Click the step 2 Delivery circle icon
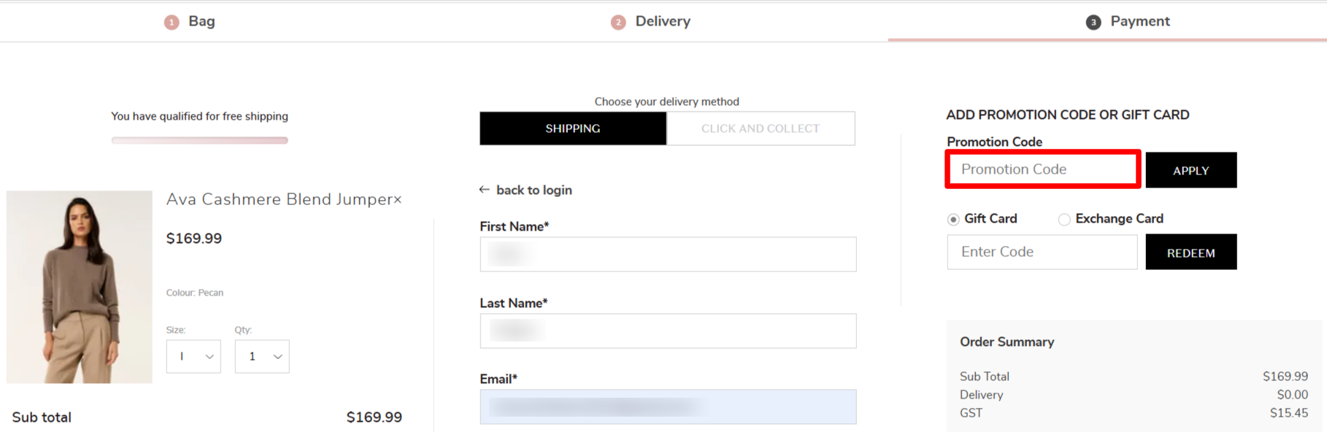The width and height of the screenshot is (1327, 432). point(618,23)
